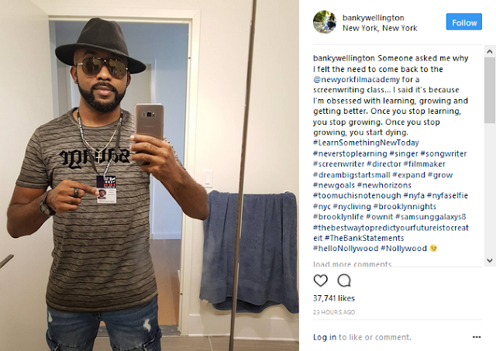496x351 pixels.
Task: Click the caption scrollbar thumb
Action: click(x=490, y=90)
